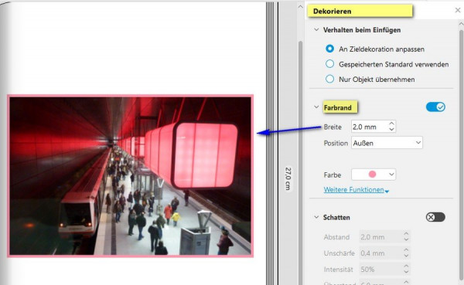
Task: Open the Farbe color dropdown
Action: [374, 175]
